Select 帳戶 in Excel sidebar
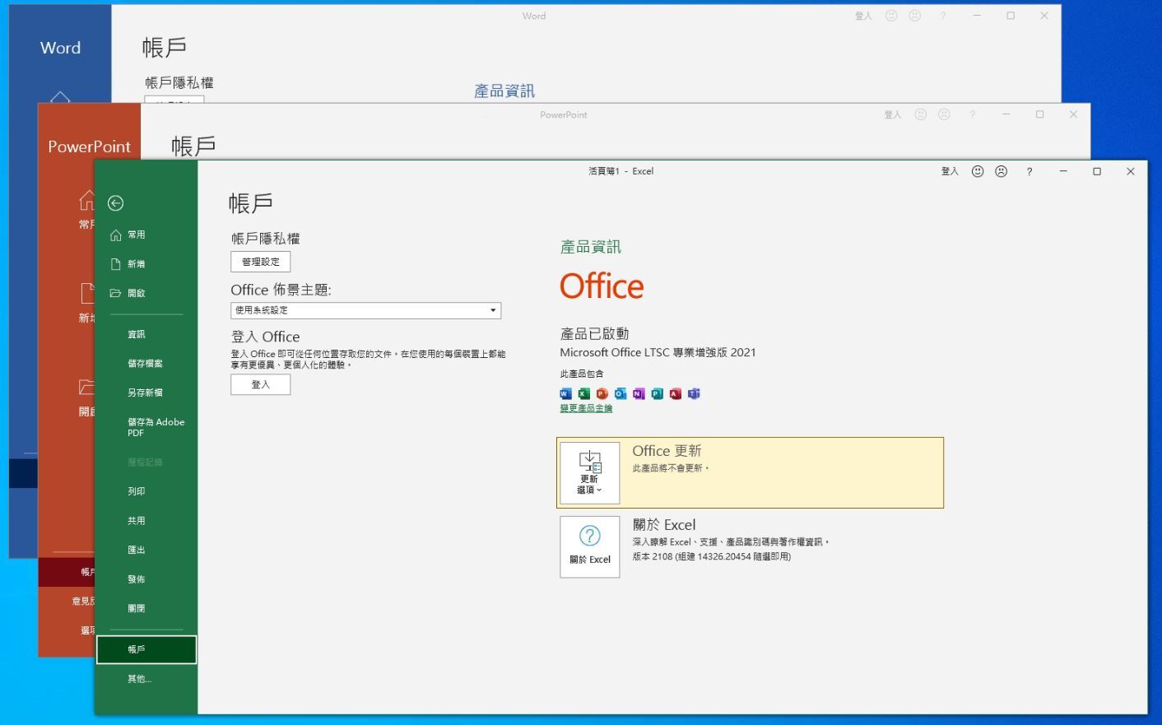 click(146, 649)
